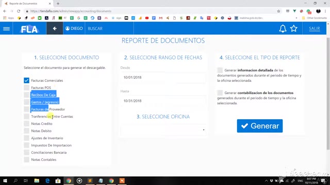Click SALIR to log out
This screenshot has height=185, width=330.
pyautogui.click(x=314, y=29)
